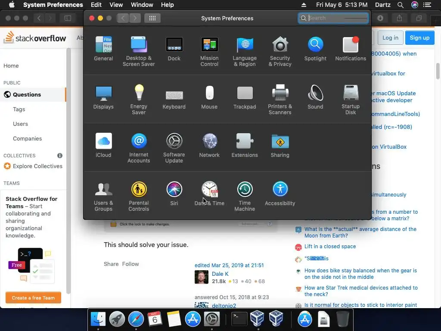
Task: Open the View menu
Action: (116, 5)
